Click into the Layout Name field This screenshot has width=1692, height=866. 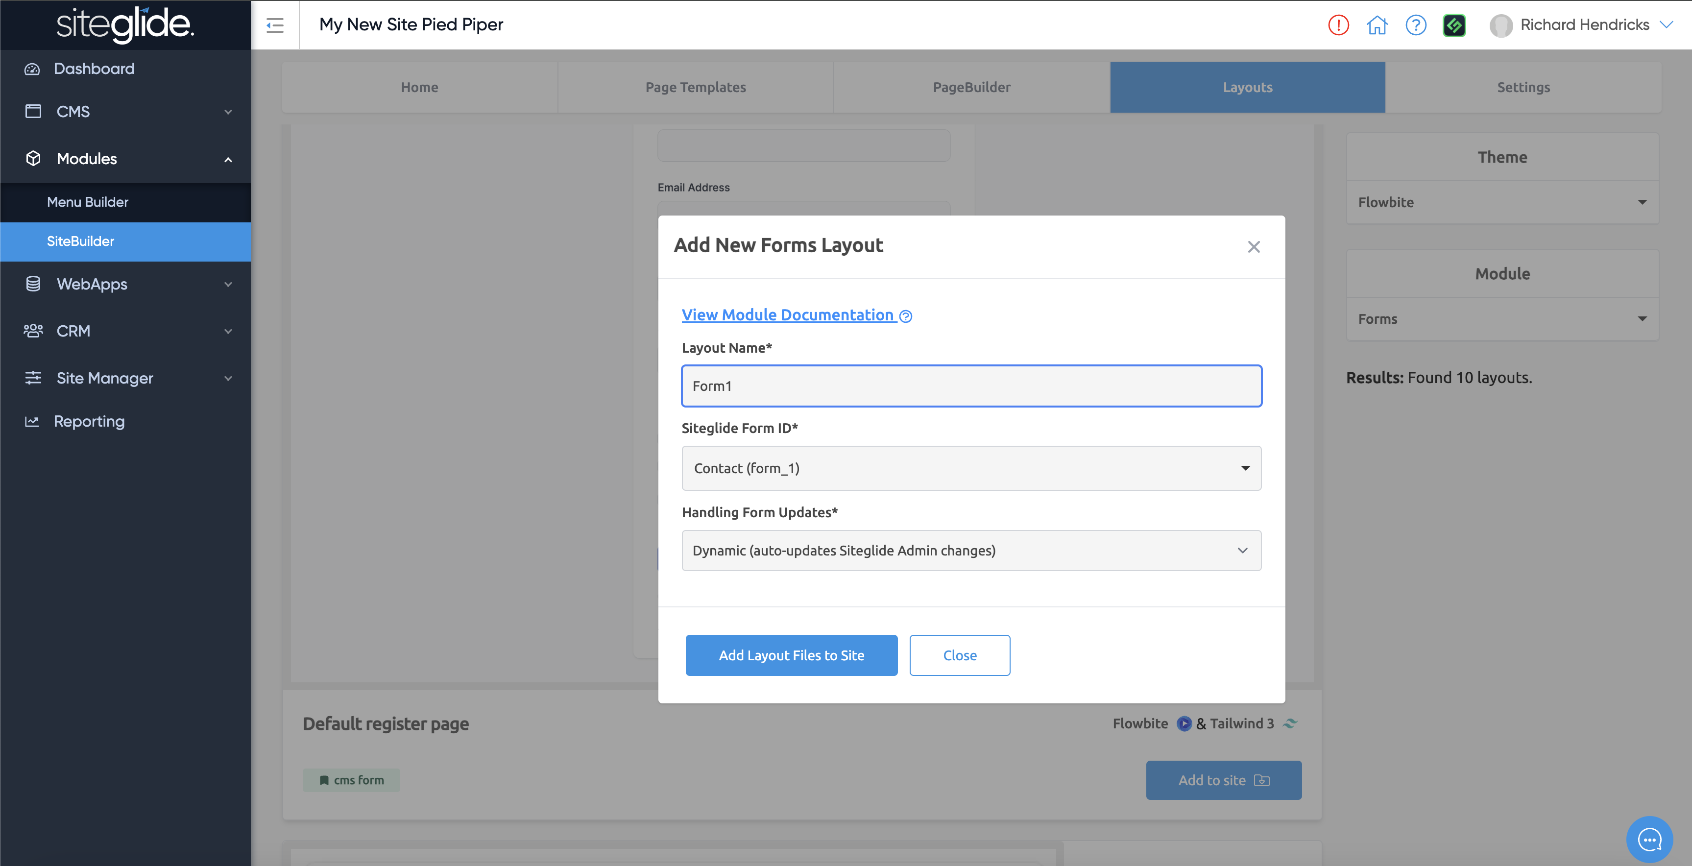tap(971, 386)
